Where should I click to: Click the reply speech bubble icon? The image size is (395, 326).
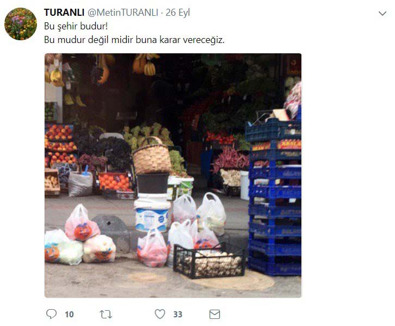pos(51,314)
